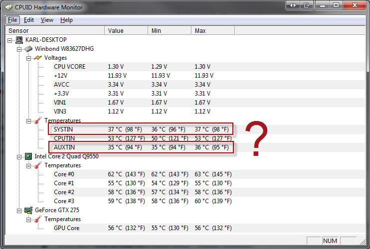Viewport: 370px width, 249px height.
Task: Collapse the Winbond Temperatures group
Action: [28, 122]
